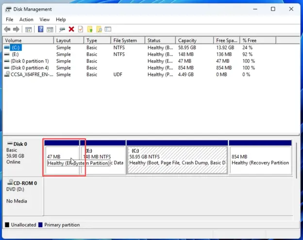Select the 854 MB Recovery Partition block

tap(260, 158)
